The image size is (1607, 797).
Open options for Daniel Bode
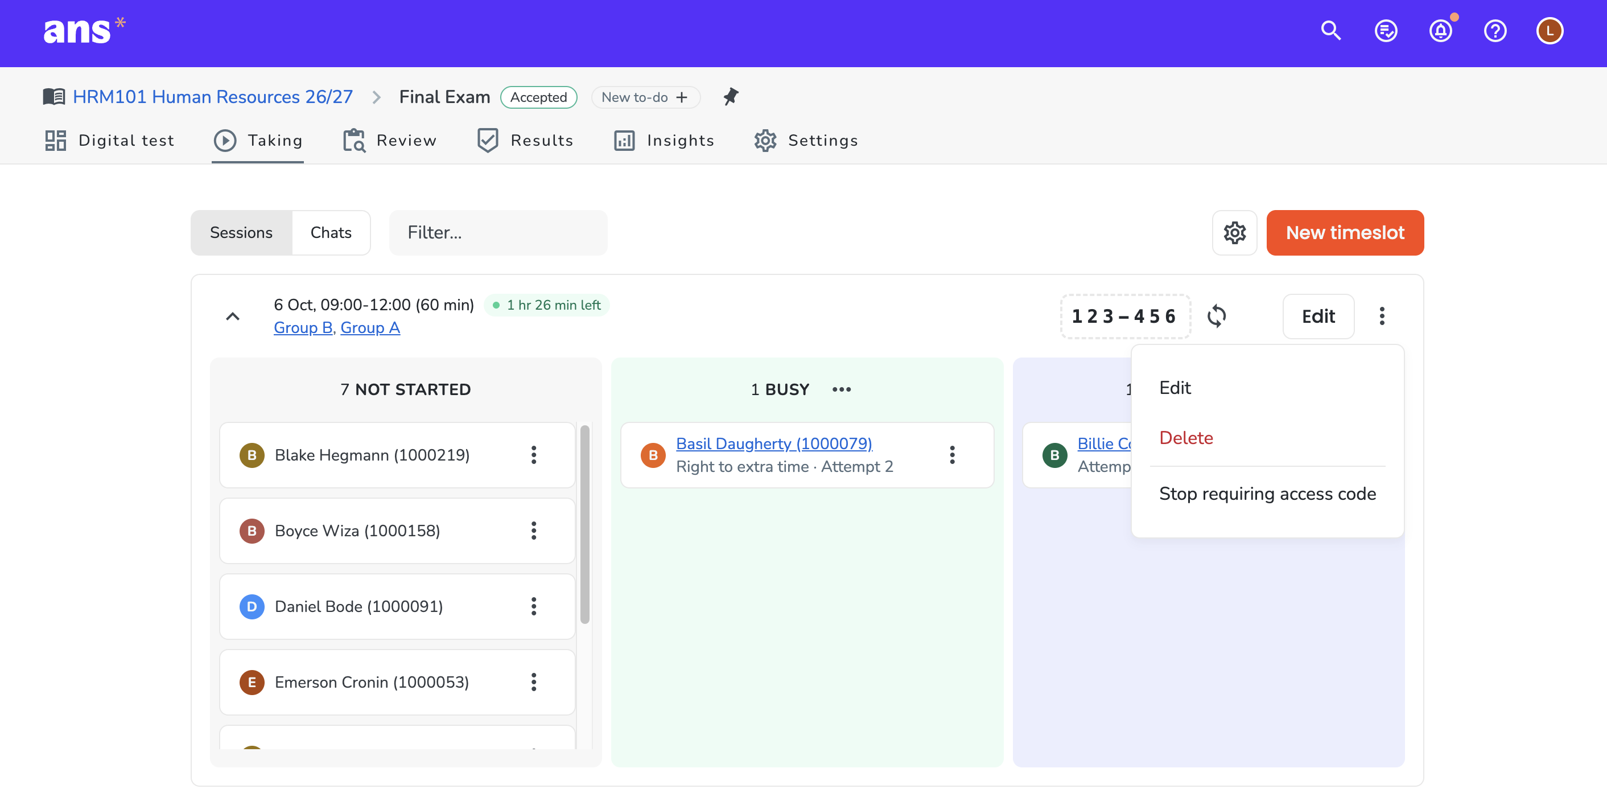tap(533, 606)
